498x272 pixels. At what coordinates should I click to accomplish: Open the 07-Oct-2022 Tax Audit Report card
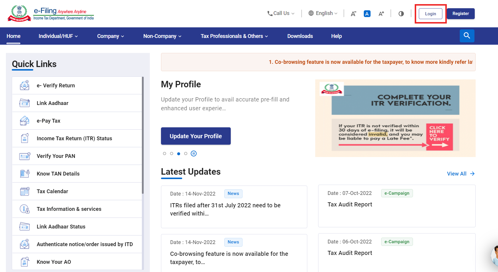click(x=397, y=206)
